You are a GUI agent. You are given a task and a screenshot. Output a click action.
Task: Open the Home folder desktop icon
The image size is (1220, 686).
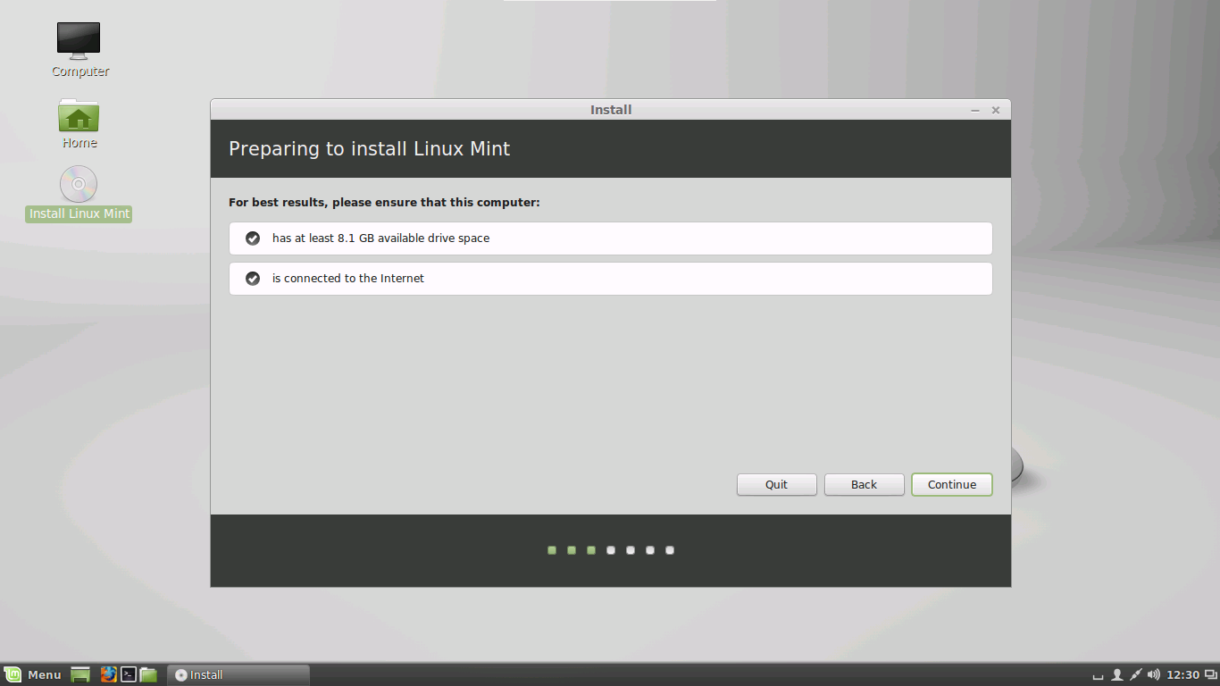(79, 123)
